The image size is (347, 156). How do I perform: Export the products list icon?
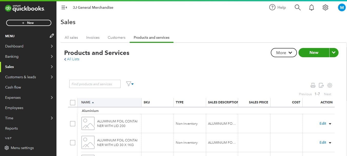321,85
